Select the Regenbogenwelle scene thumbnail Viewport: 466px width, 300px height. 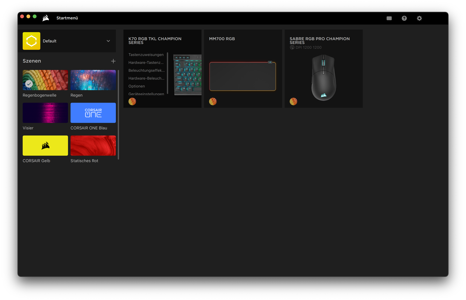45,80
